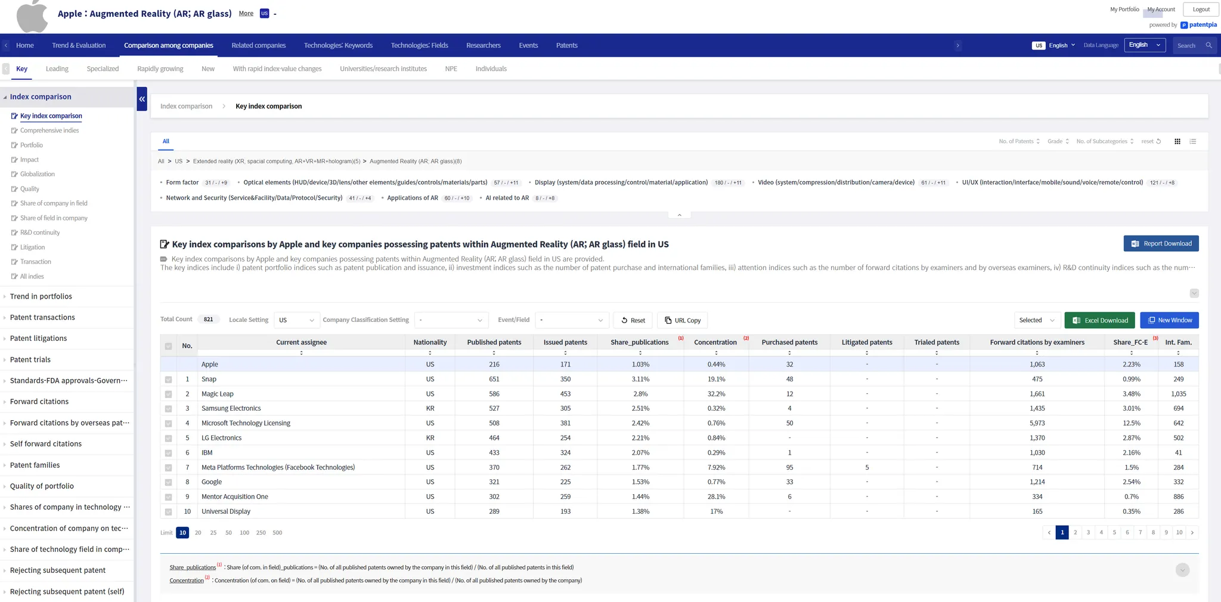Switch to grid view icon
1221x602 pixels.
[x=1177, y=141]
